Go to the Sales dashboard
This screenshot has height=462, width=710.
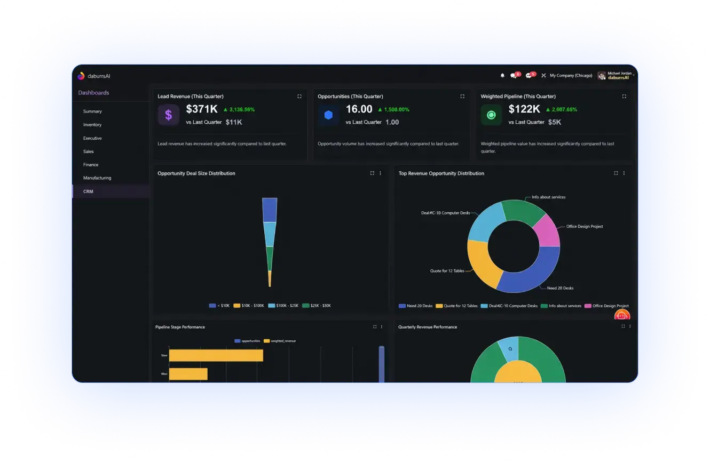89,152
